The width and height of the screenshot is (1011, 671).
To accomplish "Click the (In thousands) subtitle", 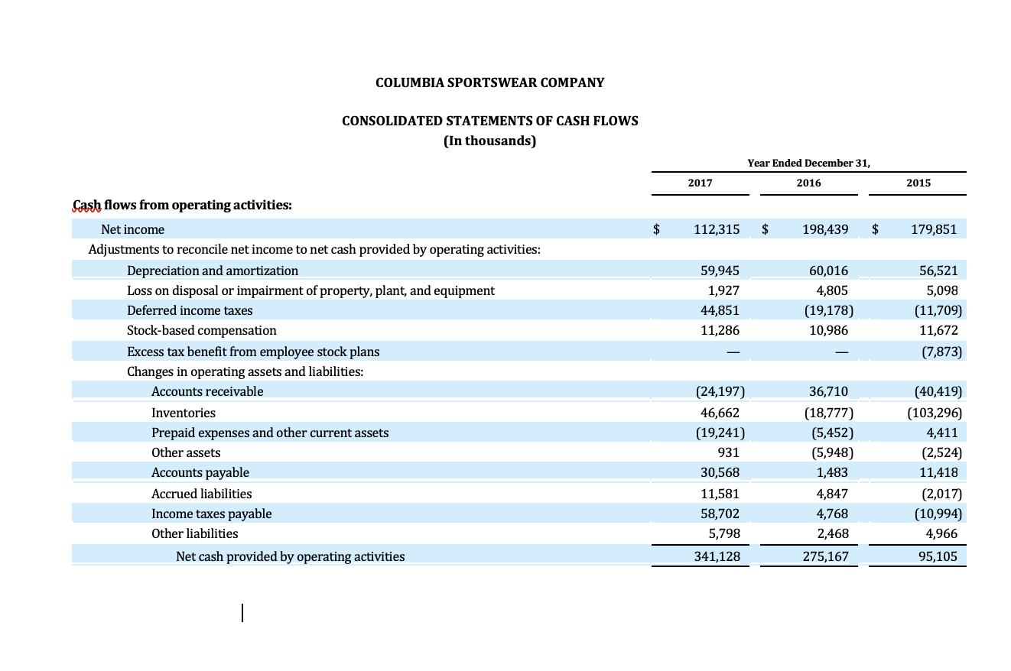I will (489, 141).
